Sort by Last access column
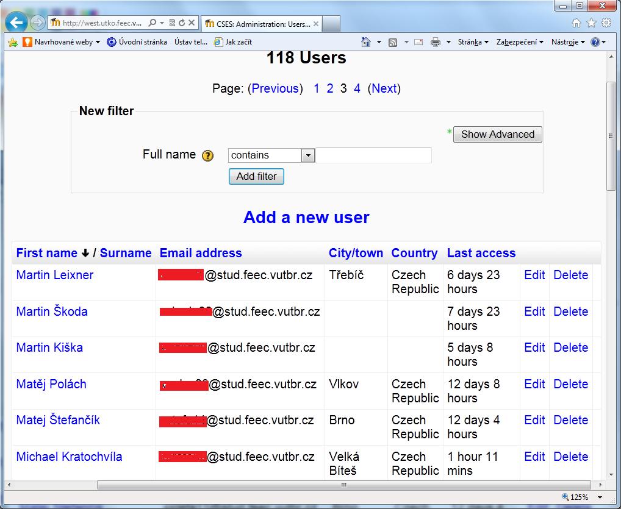Viewport: 621px width, 509px height. pos(481,253)
